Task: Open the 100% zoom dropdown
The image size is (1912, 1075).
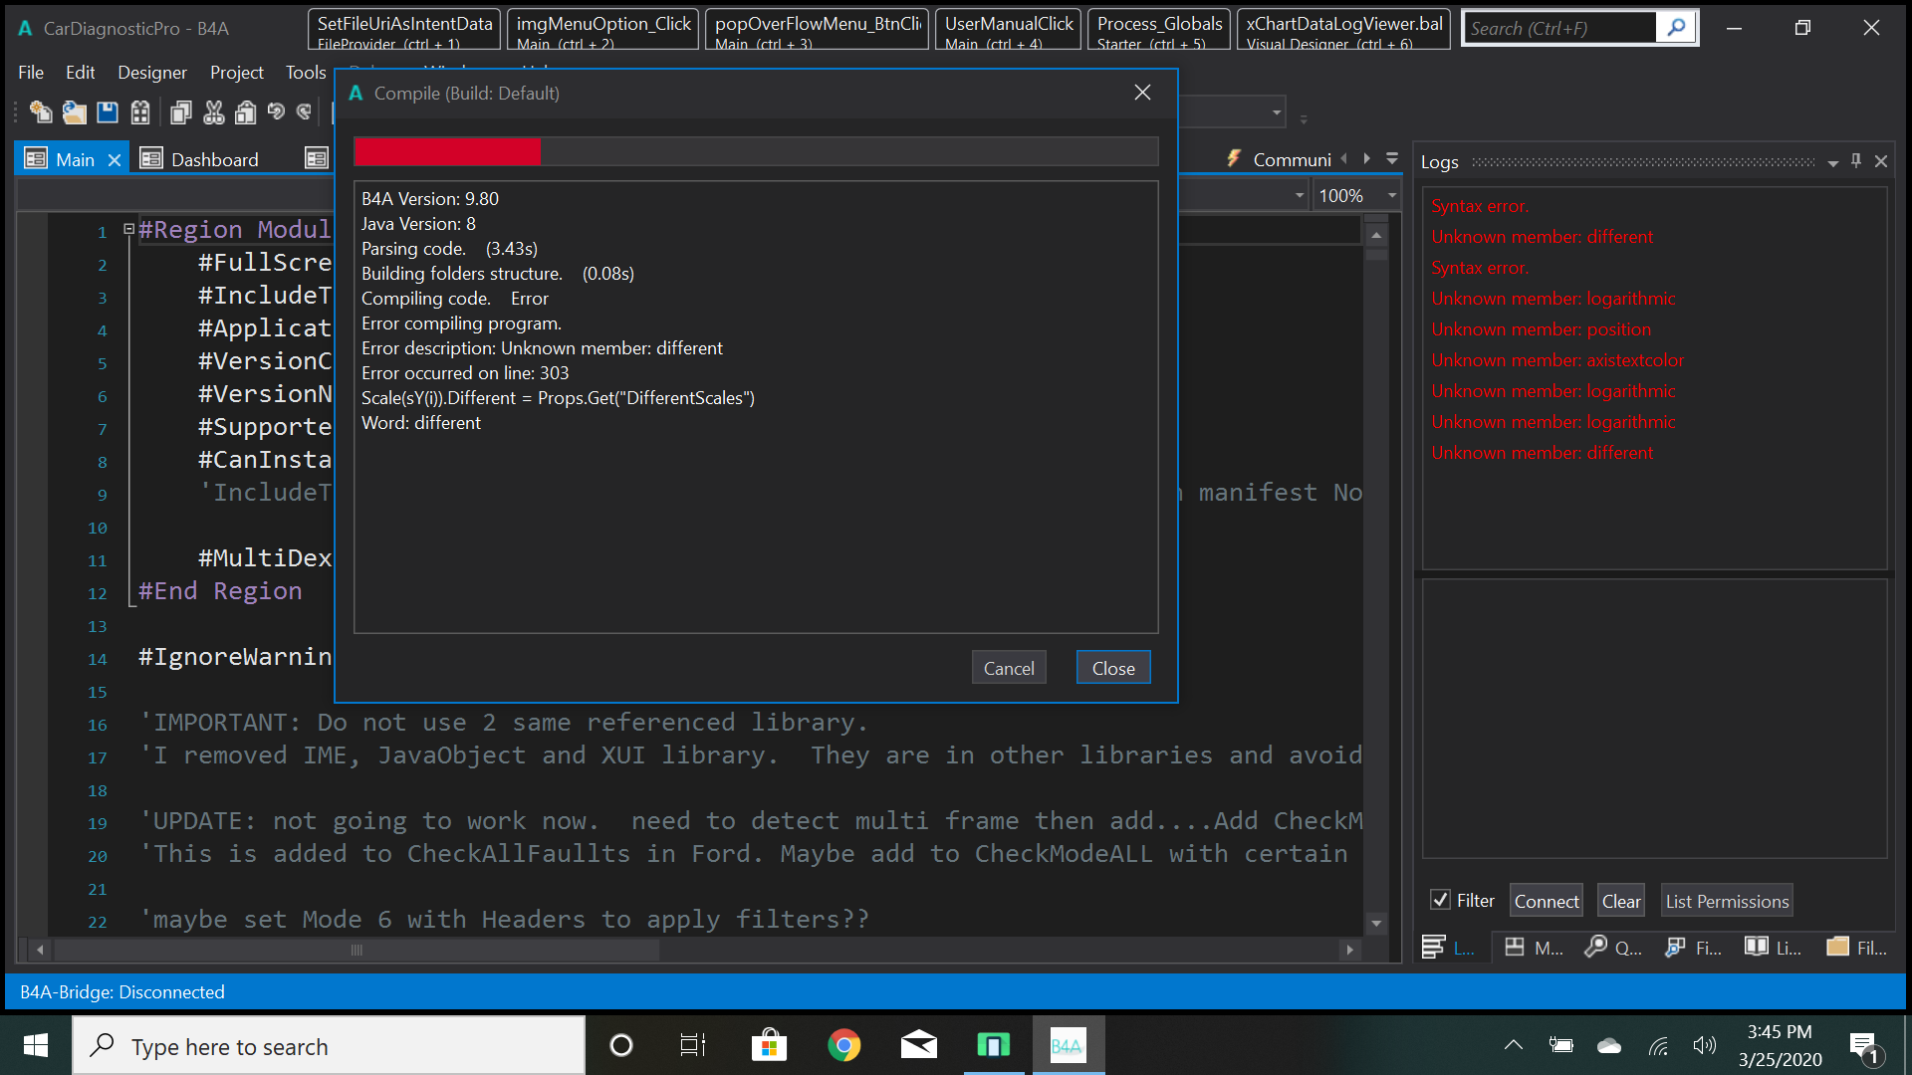Action: click(1392, 196)
